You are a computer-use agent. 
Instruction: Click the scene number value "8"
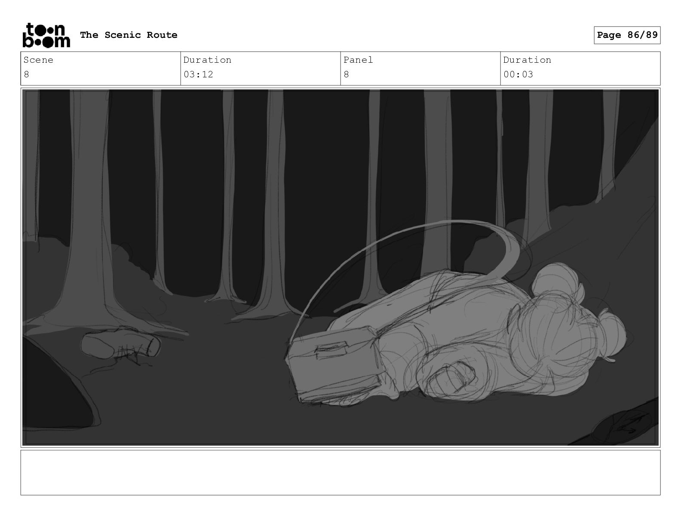[x=27, y=74]
